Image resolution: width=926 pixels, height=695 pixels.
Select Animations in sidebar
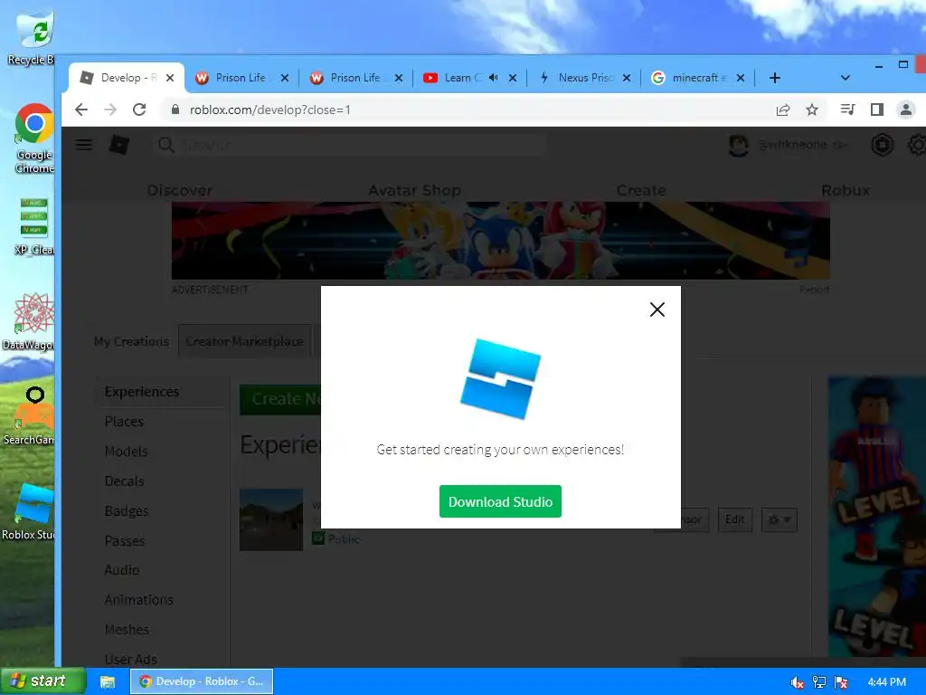pyautogui.click(x=138, y=600)
